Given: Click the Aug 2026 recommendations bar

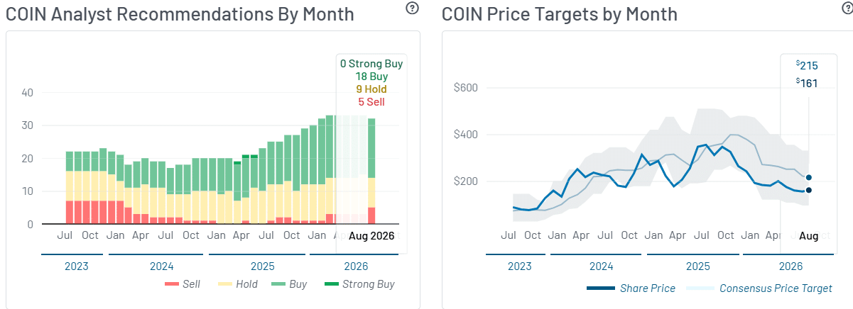Looking at the screenshot, I should (x=371, y=171).
